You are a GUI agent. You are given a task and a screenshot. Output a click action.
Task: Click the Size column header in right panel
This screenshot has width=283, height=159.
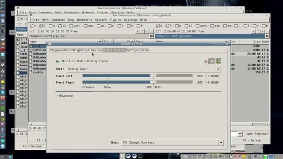coord(251,42)
